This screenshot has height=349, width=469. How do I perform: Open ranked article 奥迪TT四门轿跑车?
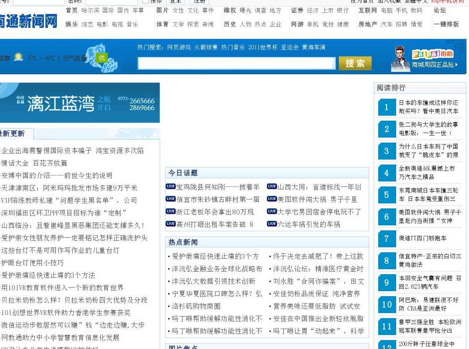tap(422, 238)
